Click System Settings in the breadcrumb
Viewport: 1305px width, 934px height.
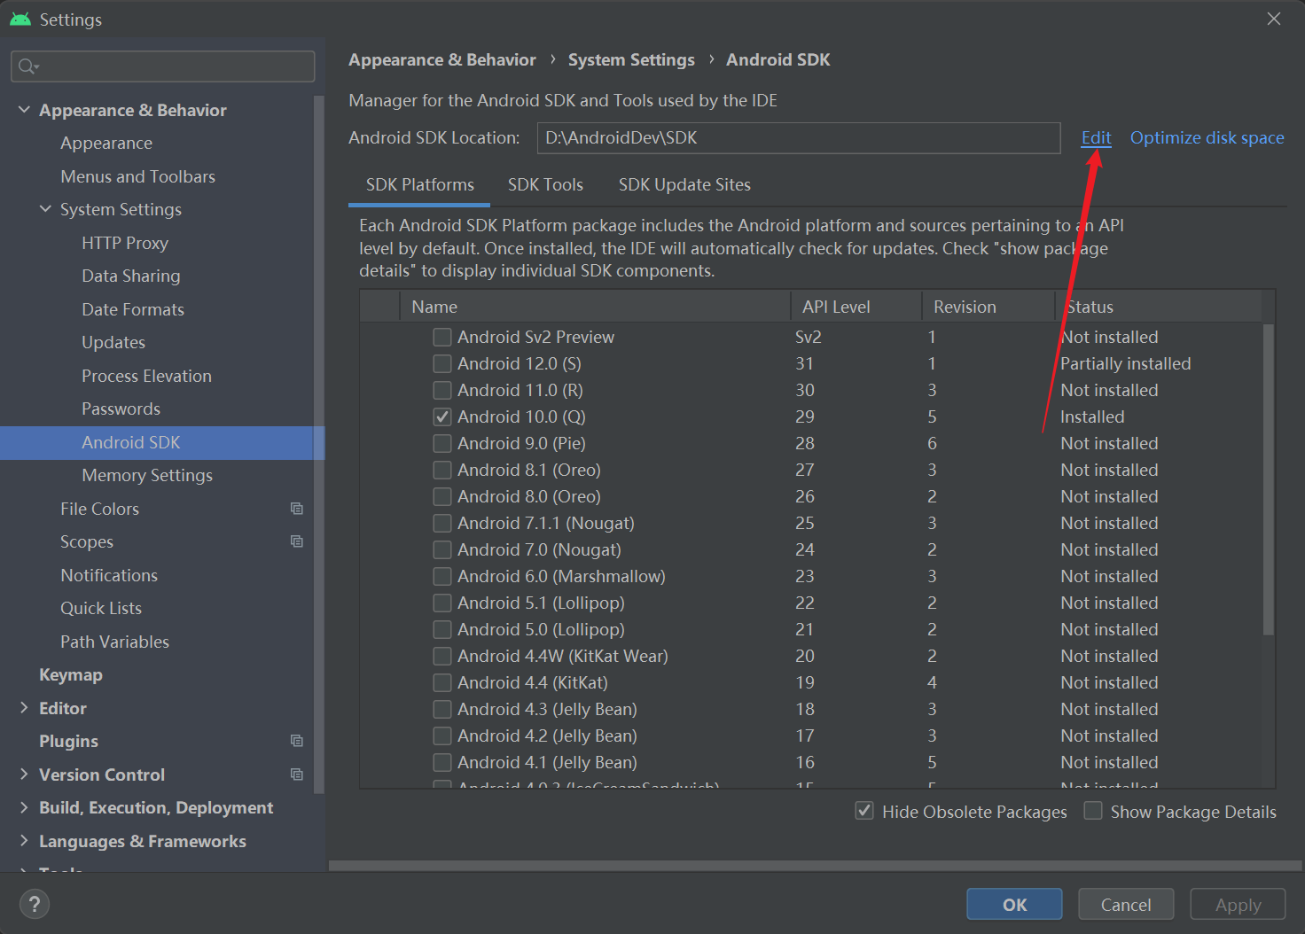[631, 59]
